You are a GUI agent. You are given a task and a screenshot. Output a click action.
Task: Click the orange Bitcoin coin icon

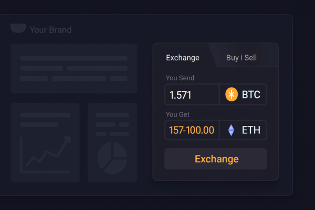click(232, 94)
